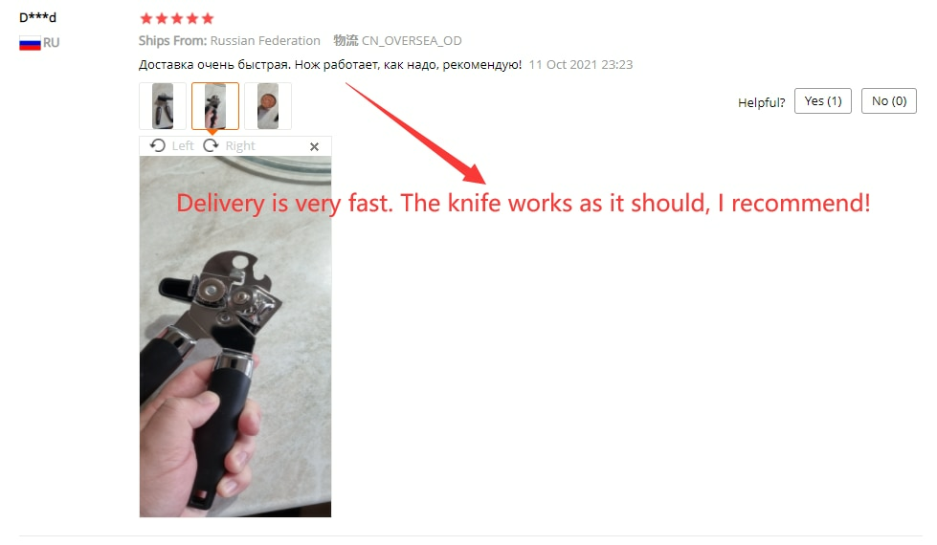Viewport: 937px width, 545px height.
Task: Open the first review photo thumbnail
Action: tap(163, 106)
